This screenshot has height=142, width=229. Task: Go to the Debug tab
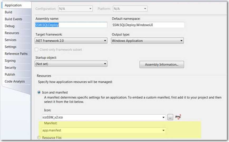tap(9, 26)
